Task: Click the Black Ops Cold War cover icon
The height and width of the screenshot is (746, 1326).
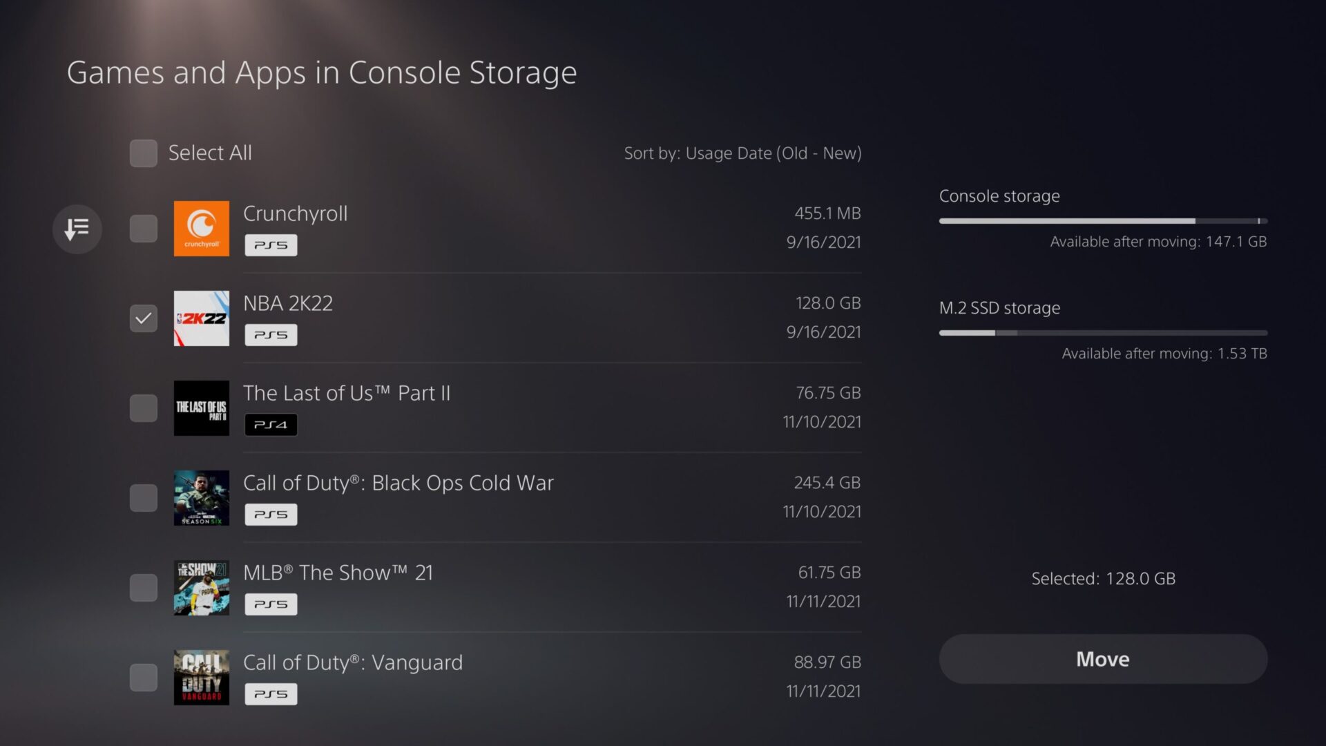Action: point(201,498)
